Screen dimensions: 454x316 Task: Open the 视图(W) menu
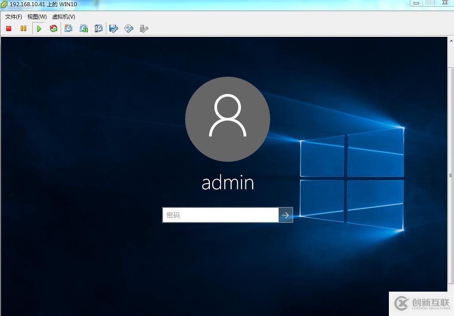point(38,16)
